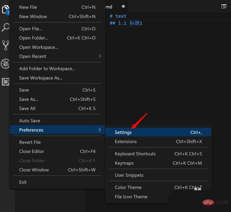Open Settings from the Preferences submenu
Image resolution: width=231 pixels, height=212 pixels.
(123, 132)
